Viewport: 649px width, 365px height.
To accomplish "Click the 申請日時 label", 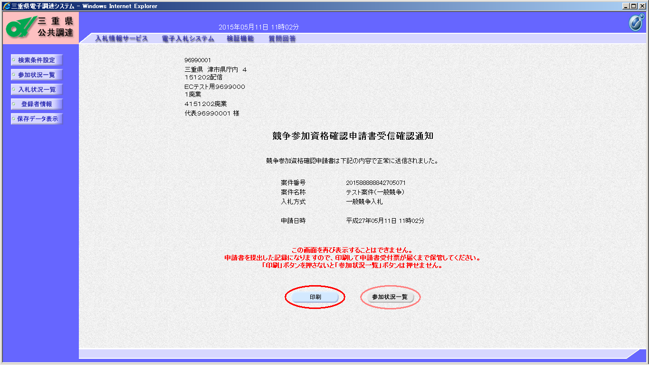I will (x=293, y=221).
